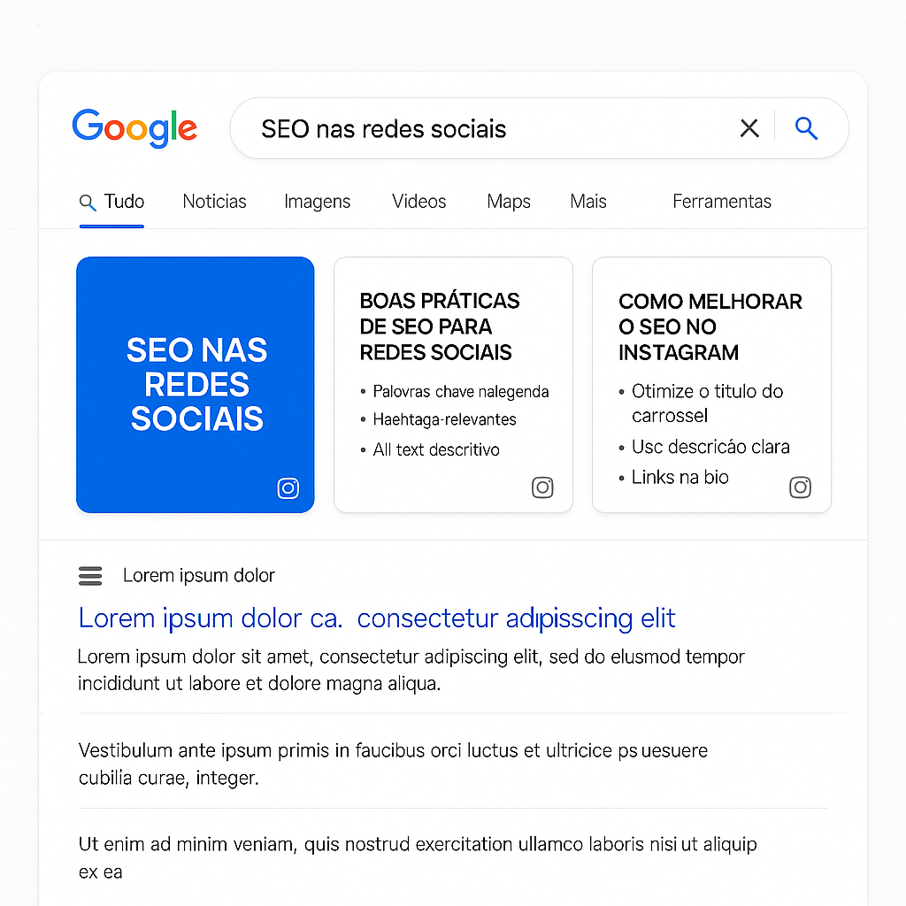Select the Tudo tab

pyautogui.click(x=124, y=202)
